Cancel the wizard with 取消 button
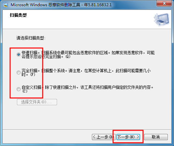Image resolution: width=174 pixels, height=146 pixels. [156, 137]
